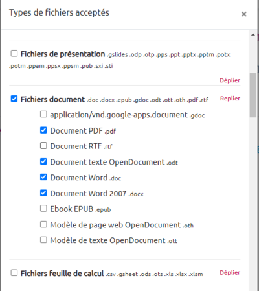The image size is (259, 291).
Task: Expand Fichiers feuille de calcul with Déplier
Action: click(x=230, y=273)
